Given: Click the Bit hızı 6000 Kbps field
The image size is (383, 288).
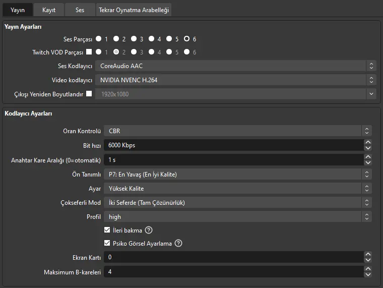Looking at the screenshot, I should click(x=234, y=145).
